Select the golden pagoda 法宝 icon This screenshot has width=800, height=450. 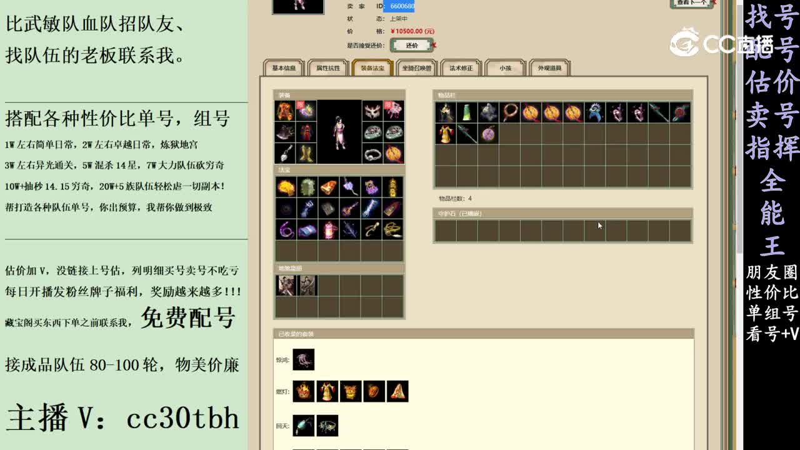click(x=392, y=186)
